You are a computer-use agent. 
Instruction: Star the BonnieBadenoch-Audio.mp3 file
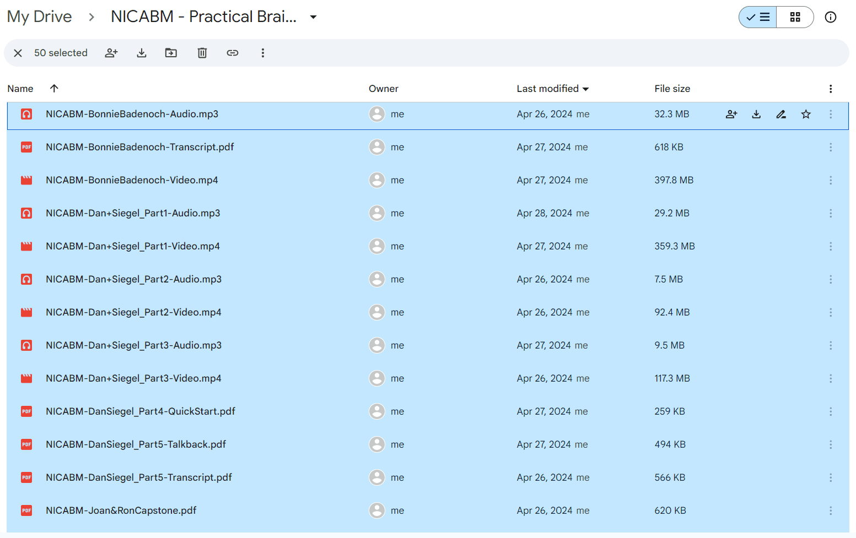[806, 114]
